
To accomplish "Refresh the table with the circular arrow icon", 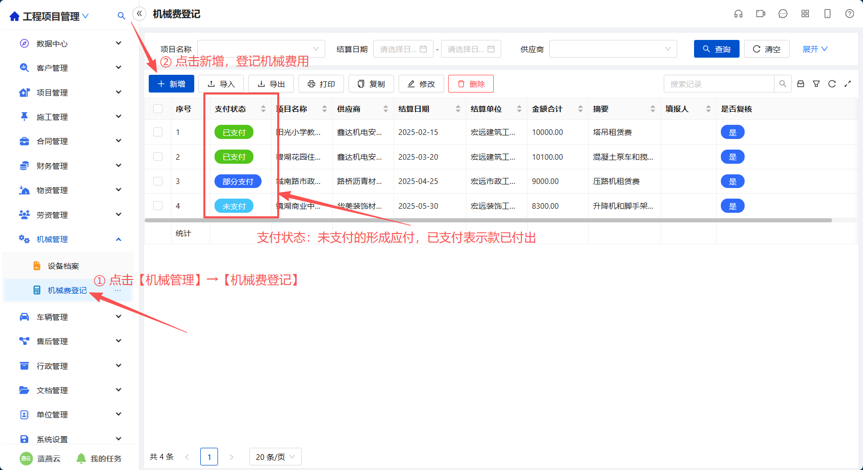I will (832, 84).
